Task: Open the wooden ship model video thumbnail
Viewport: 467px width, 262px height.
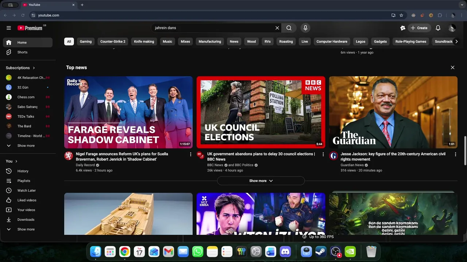Action: point(128,214)
